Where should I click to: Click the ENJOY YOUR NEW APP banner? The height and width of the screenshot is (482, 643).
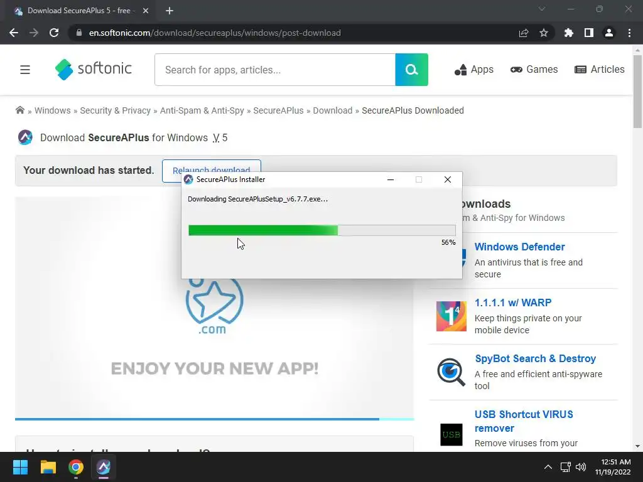[x=215, y=368]
